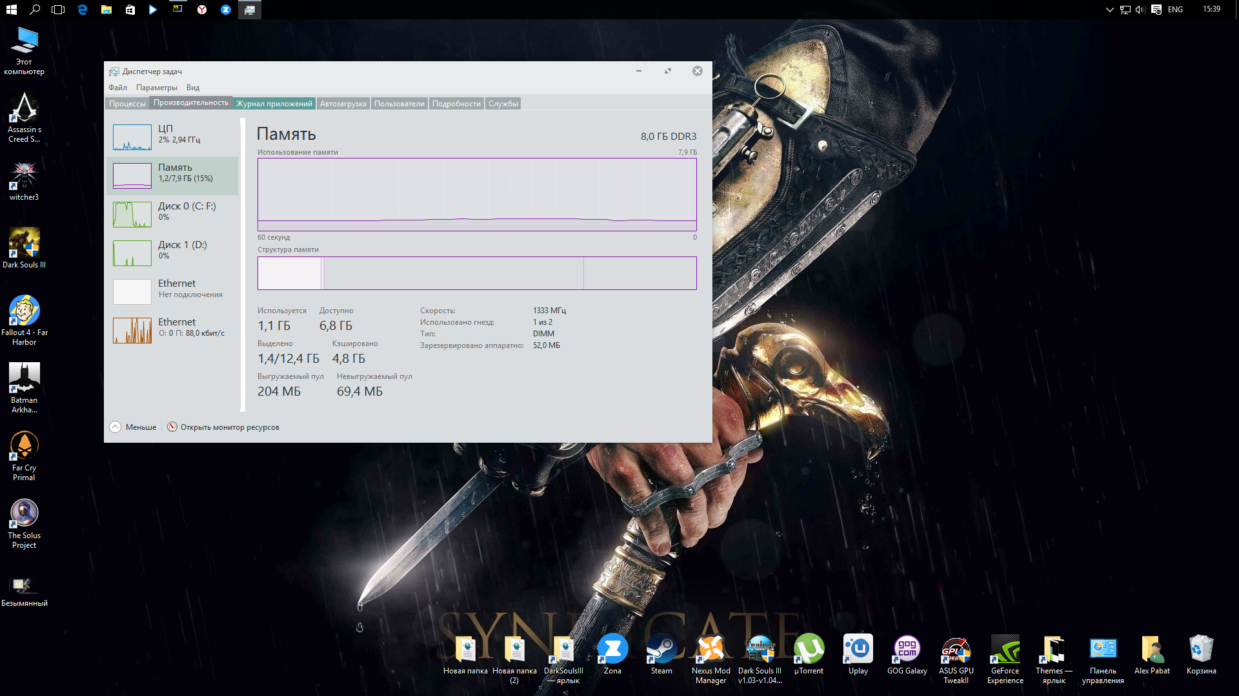Select Диск 0 (C: F:) in sidebar
Screen dimensions: 1239x696
[172, 214]
